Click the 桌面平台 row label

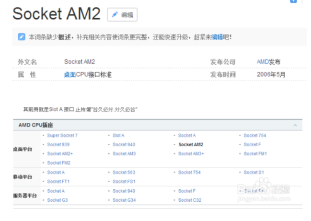pyautogui.click(x=23, y=149)
